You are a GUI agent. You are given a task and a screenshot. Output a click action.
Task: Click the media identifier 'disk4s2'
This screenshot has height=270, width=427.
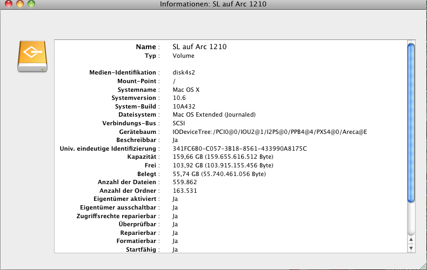click(x=184, y=73)
